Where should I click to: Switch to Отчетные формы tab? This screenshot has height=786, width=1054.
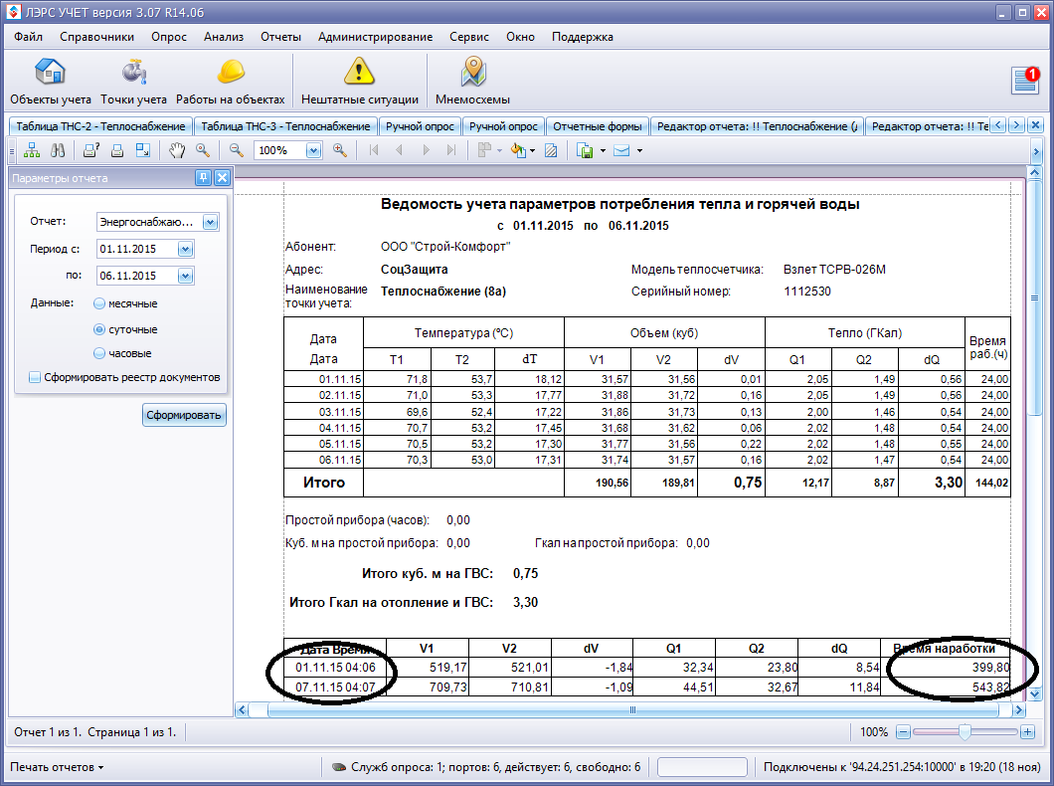(x=597, y=126)
